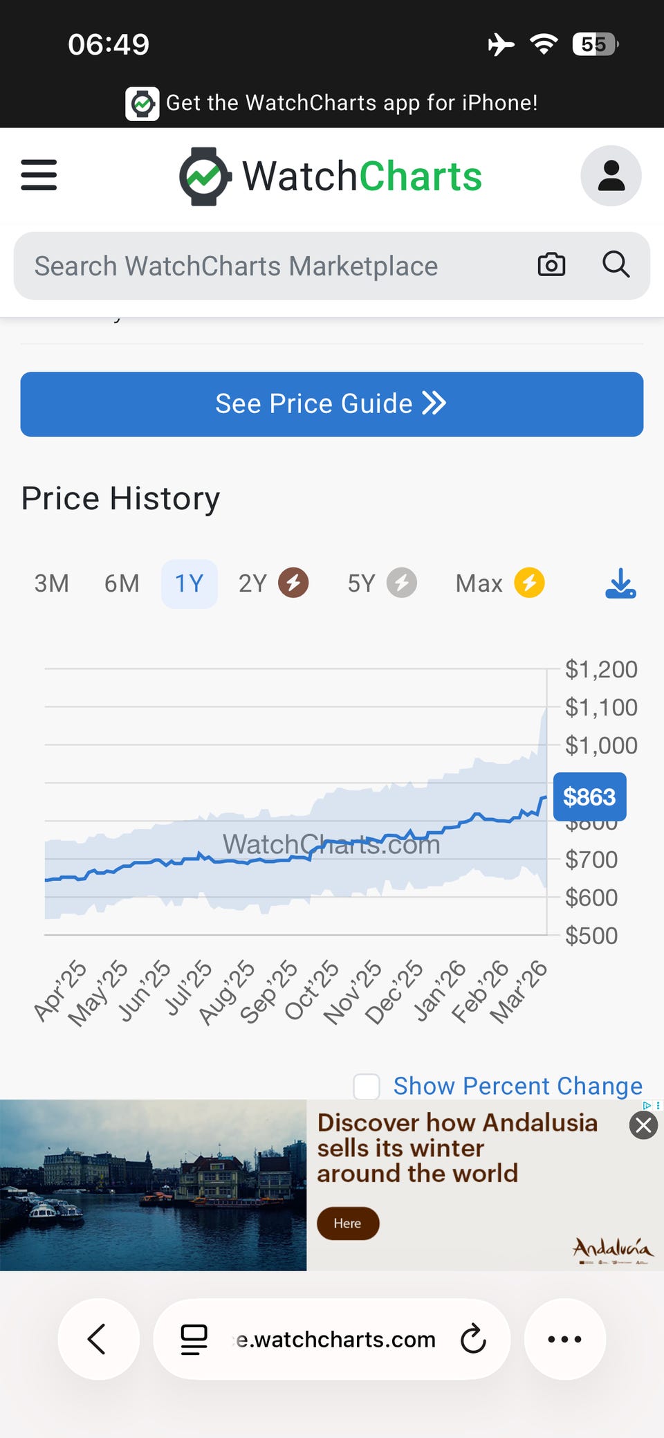664x1438 pixels.
Task: Open the hamburger navigation menu
Action: pyautogui.click(x=39, y=175)
